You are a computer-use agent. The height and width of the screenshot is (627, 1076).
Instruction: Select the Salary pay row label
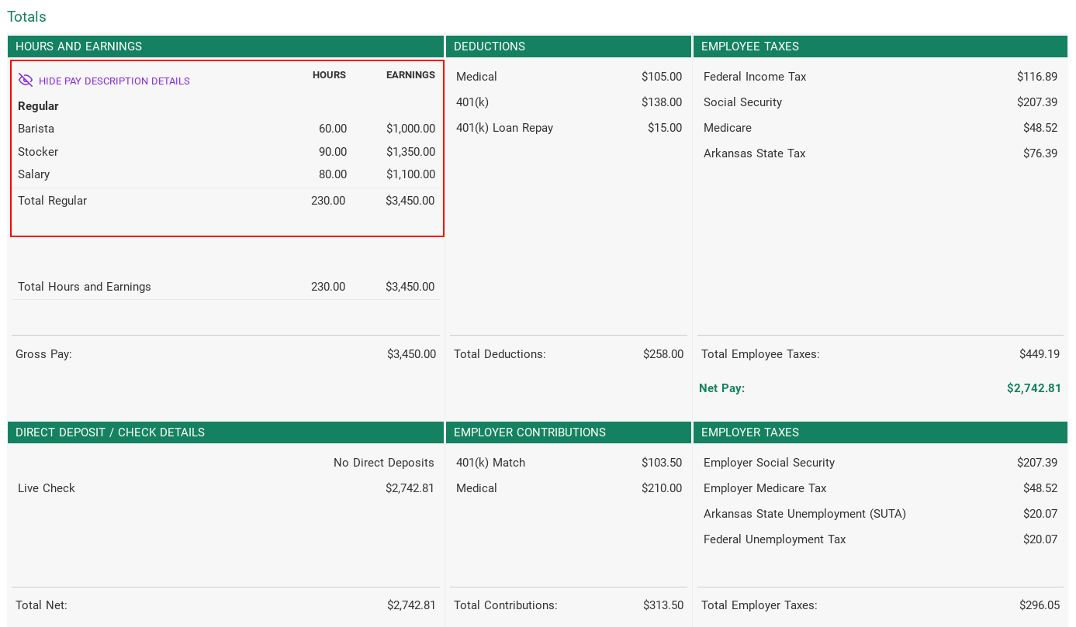(33, 174)
